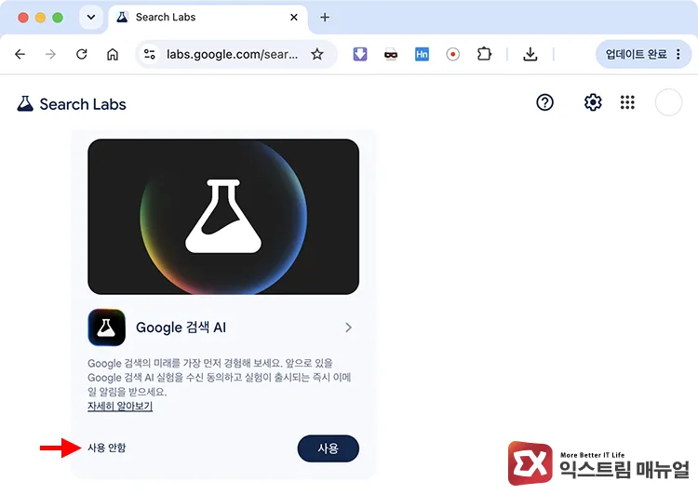Open the Google account avatar circle
This screenshot has height=495, width=698.
[x=668, y=102]
